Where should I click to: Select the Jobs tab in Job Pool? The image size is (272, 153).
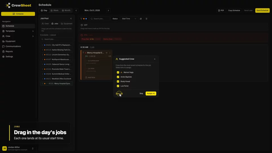(x=55, y=24)
